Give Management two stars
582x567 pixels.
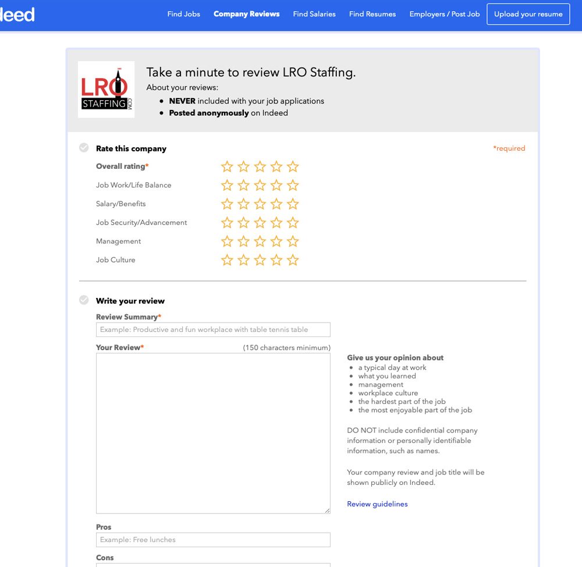[x=243, y=242]
